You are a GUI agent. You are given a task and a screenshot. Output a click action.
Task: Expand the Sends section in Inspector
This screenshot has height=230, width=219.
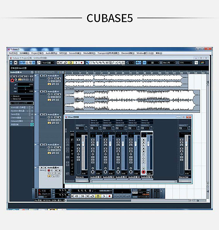pyautogui.click(x=22, y=114)
